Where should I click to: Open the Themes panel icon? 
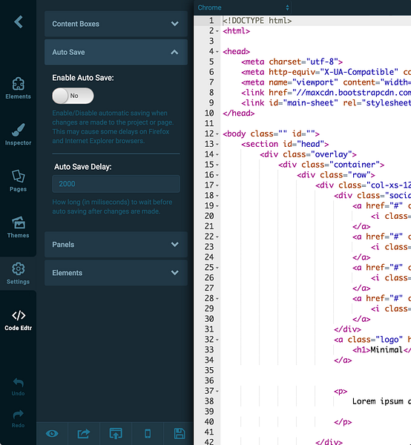coord(18,227)
